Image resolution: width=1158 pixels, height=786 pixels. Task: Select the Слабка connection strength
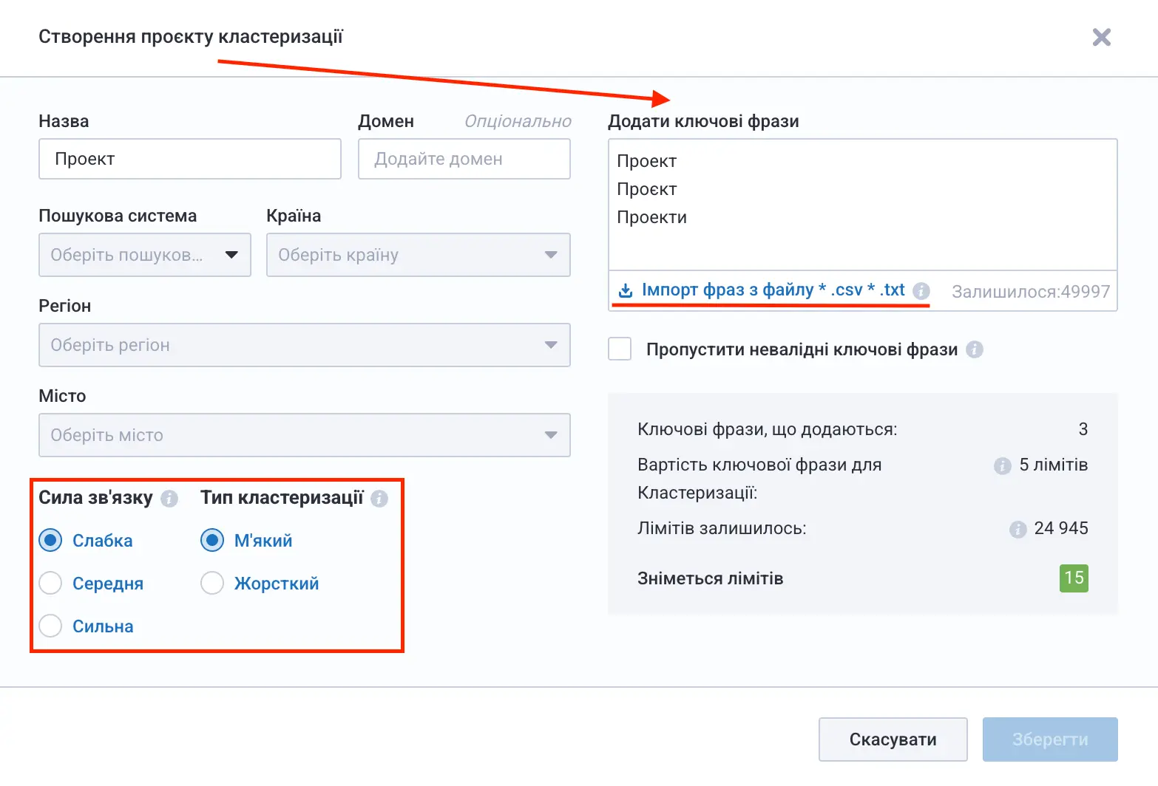[50, 540]
